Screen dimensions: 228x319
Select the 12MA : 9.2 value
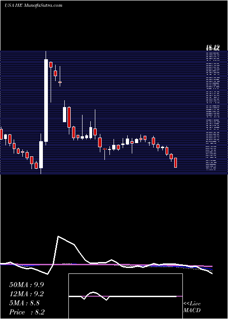pyautogui.click(x=26, y=294)
